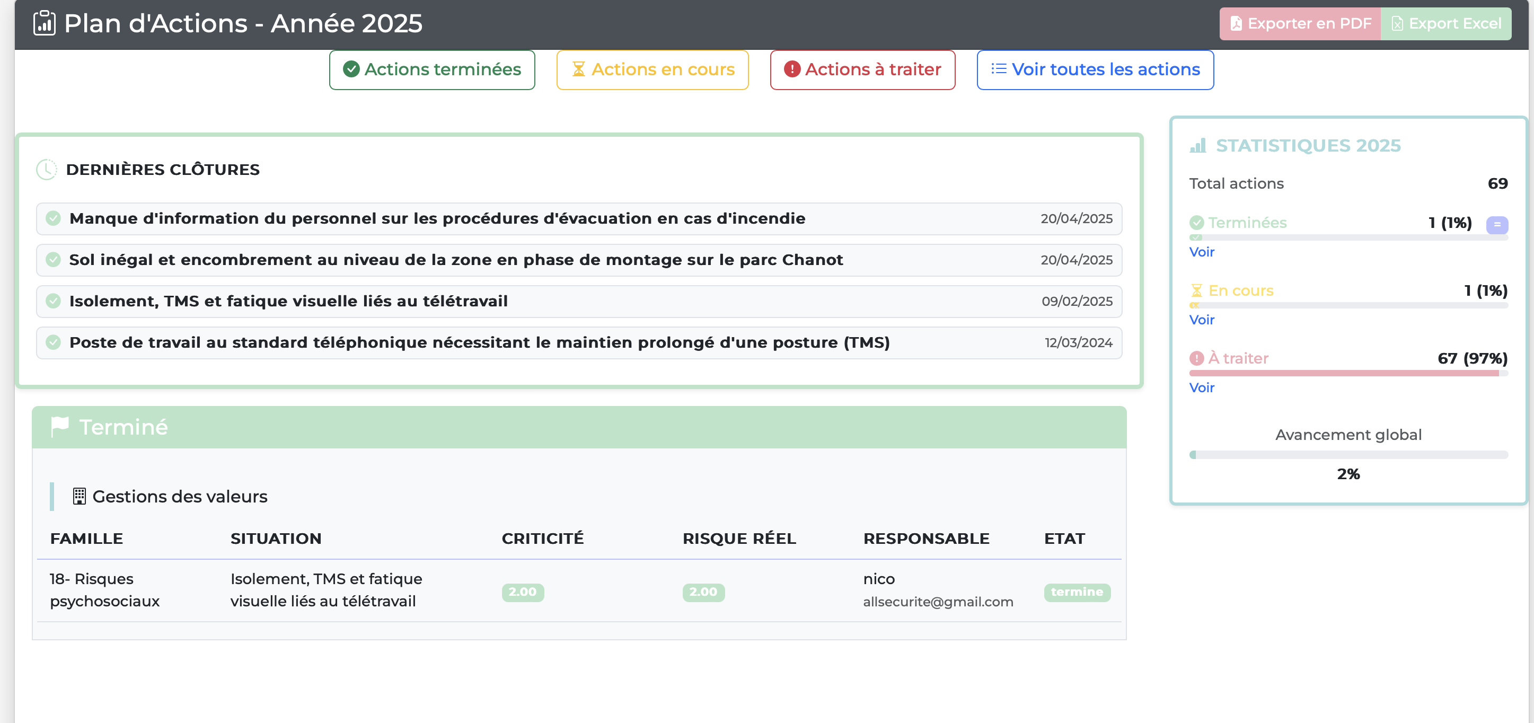This screenshot has width=1534, height=723.
Task: Click the building icon beside Gestions des valeurs
Action: coord(79,496)
